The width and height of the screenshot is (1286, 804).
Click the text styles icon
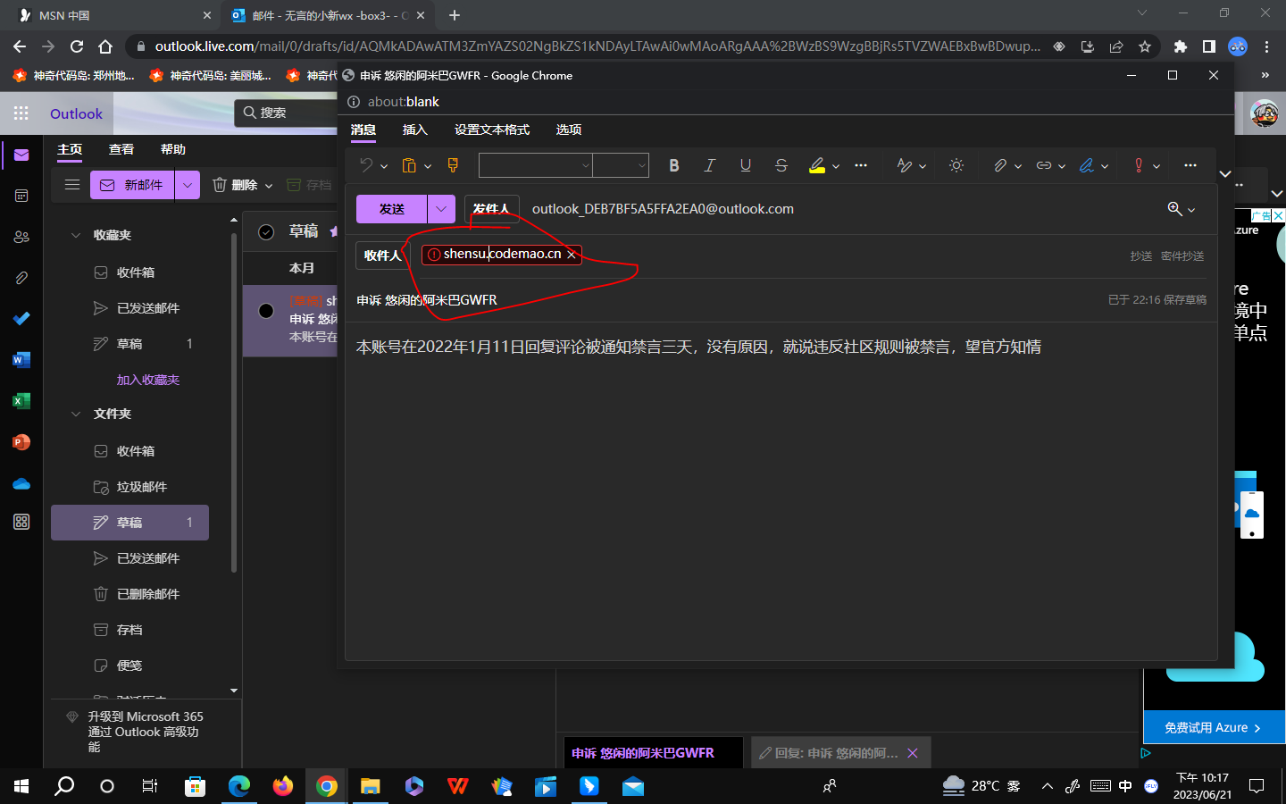coord(905,165)
